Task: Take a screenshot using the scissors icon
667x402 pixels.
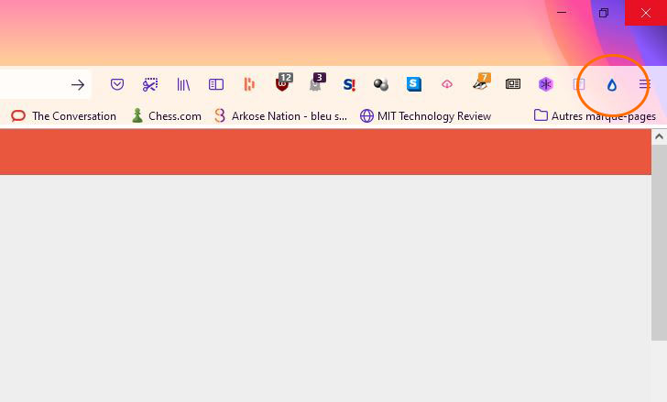Action: pyautogui.click(x=150, y=84)
